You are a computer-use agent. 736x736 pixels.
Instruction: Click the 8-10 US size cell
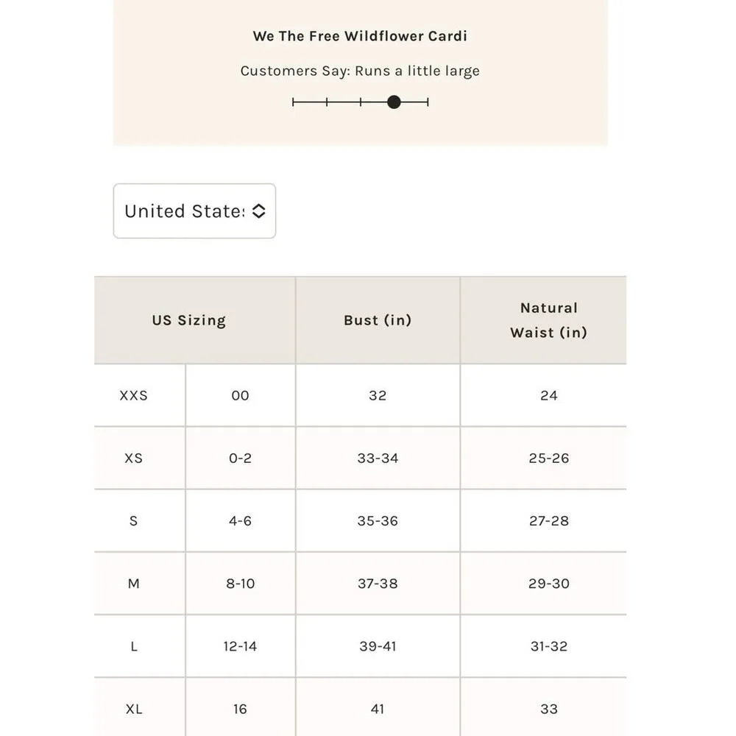tap(241, 584)
